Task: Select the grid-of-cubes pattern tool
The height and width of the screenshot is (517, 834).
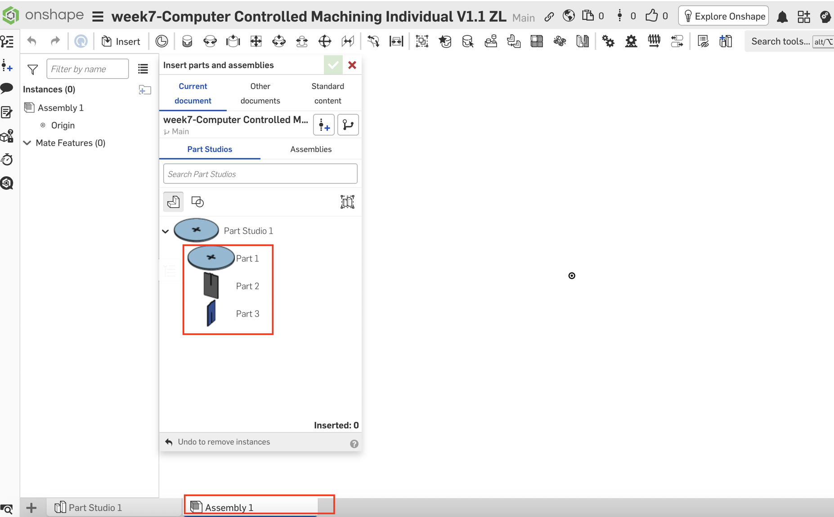Action: [537, 41]
